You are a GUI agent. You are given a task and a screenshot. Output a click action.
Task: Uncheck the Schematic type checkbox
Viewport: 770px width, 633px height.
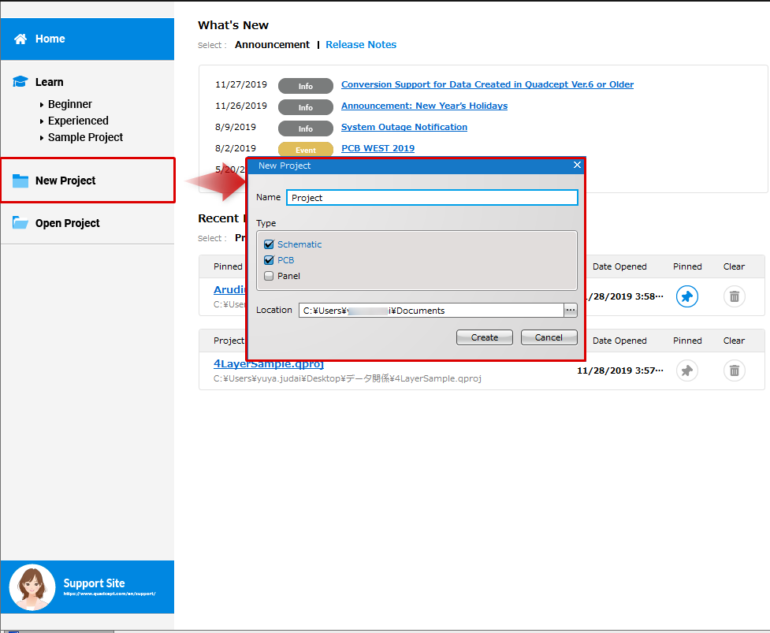(x=269, y=244)
